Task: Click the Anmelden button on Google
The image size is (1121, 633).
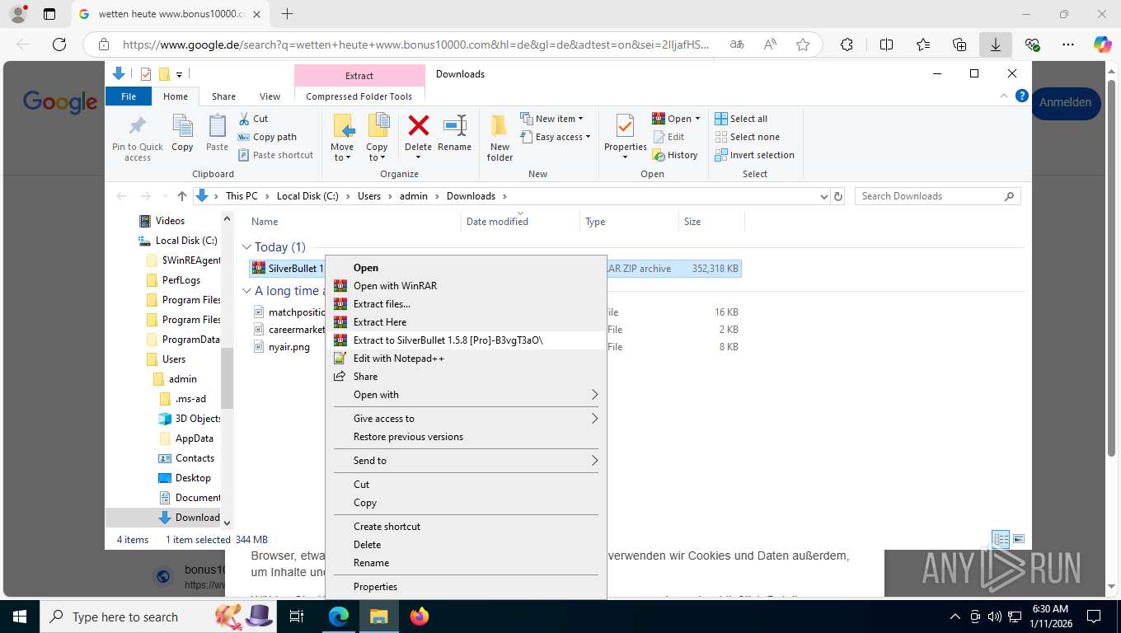Action: point(1065,103)
